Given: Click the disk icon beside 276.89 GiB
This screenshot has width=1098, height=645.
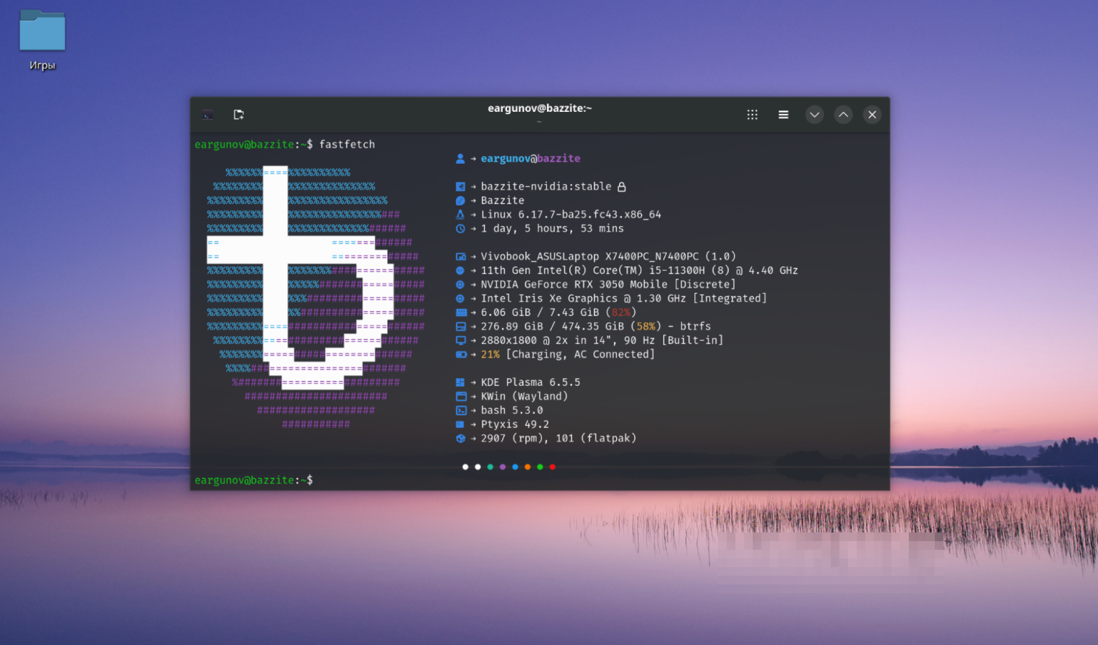Looking at the screenshot, I should (461, 326).
